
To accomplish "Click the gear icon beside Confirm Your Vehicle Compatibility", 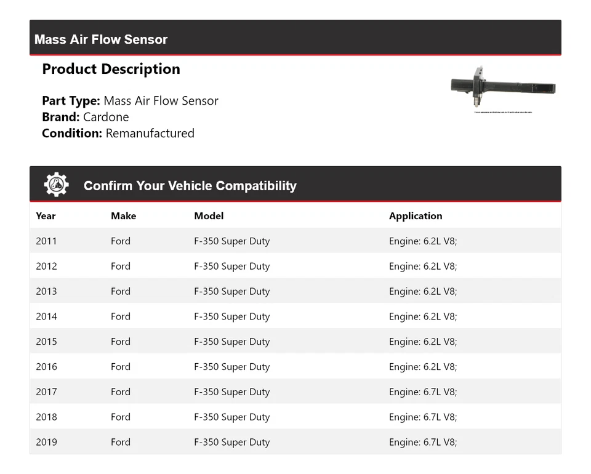I will click(56, 185).
